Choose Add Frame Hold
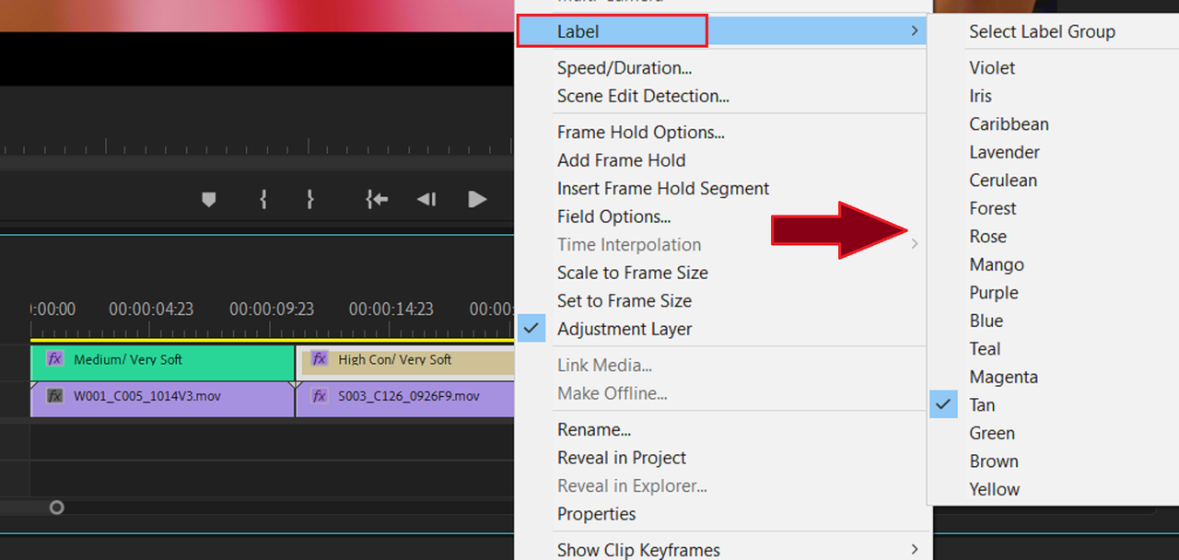Screen dimensions: 1179x560 coord(622,160)
